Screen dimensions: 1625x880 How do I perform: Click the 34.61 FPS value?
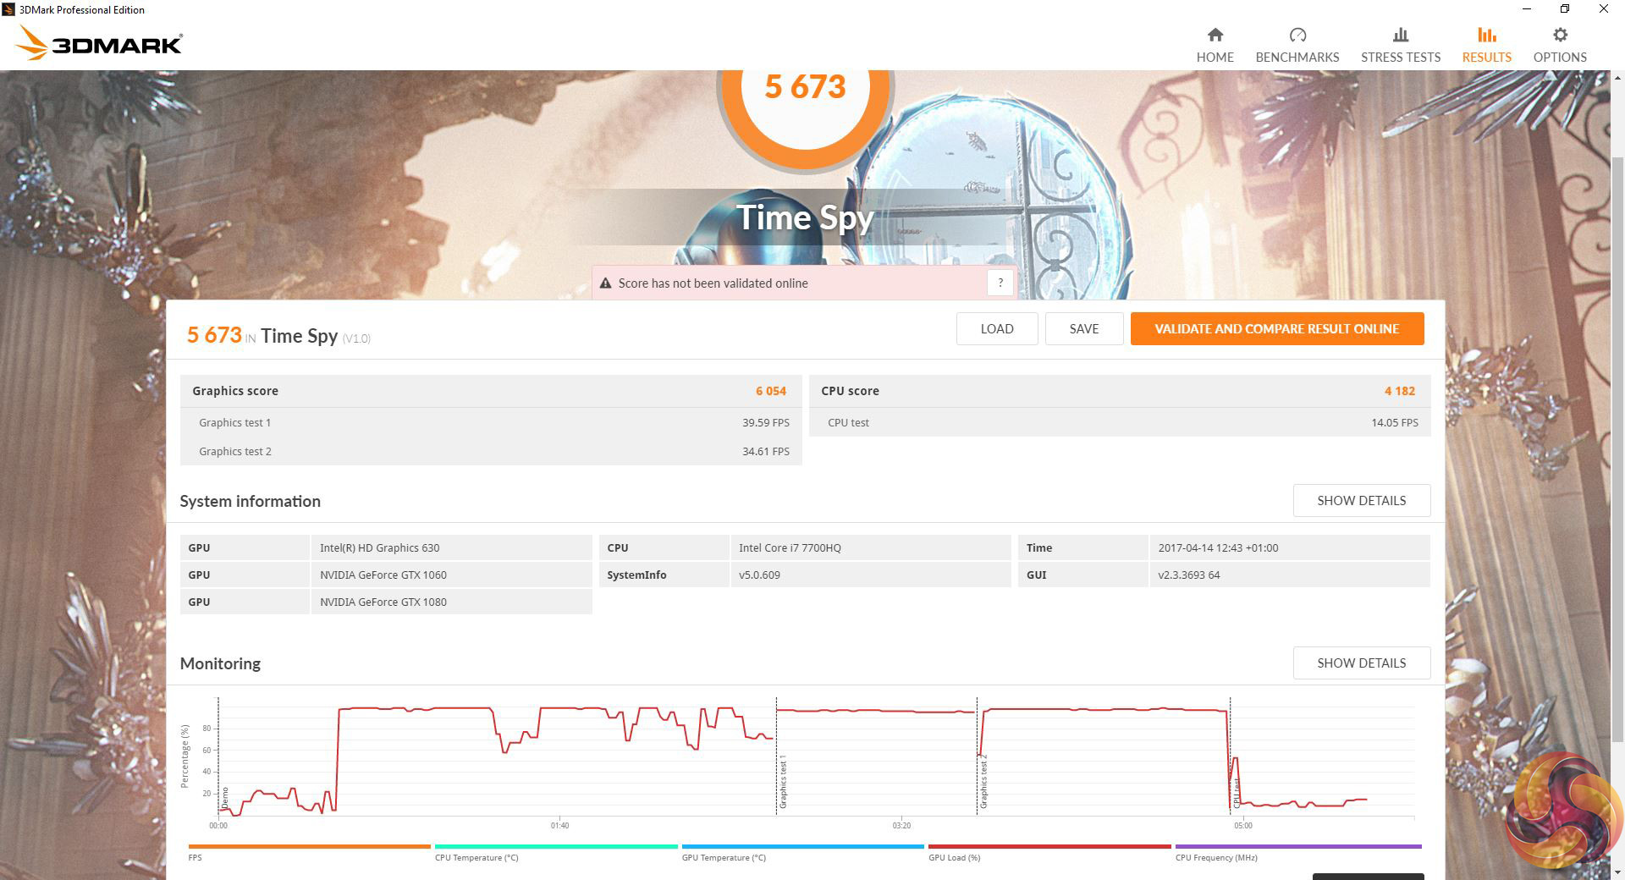[766, 452]
